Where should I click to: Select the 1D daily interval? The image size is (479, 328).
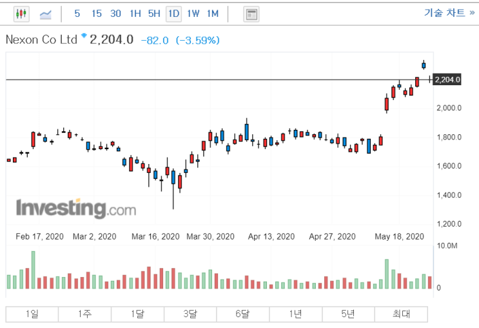point(174,14)
